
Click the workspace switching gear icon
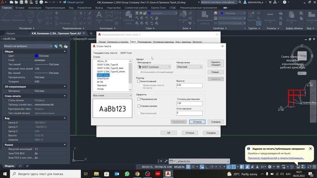(x=269, y=167)
